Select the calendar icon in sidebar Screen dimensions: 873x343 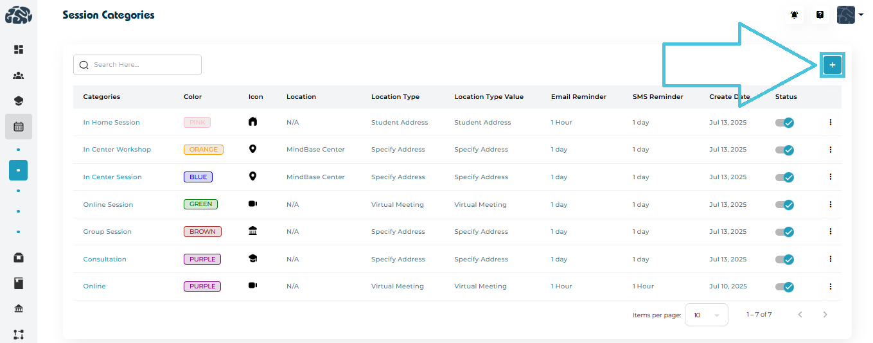click(19, 127)
